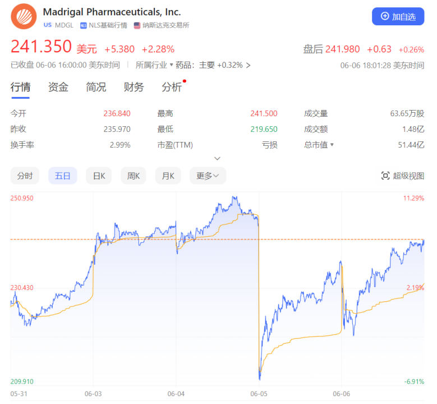Open 药品: 主要 industry link
The width and height of the screenshot is (437, 404).
[x=213, y=65]
